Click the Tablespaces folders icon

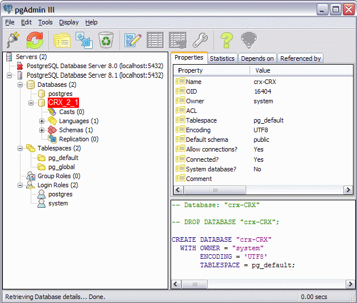pos(31,148)
